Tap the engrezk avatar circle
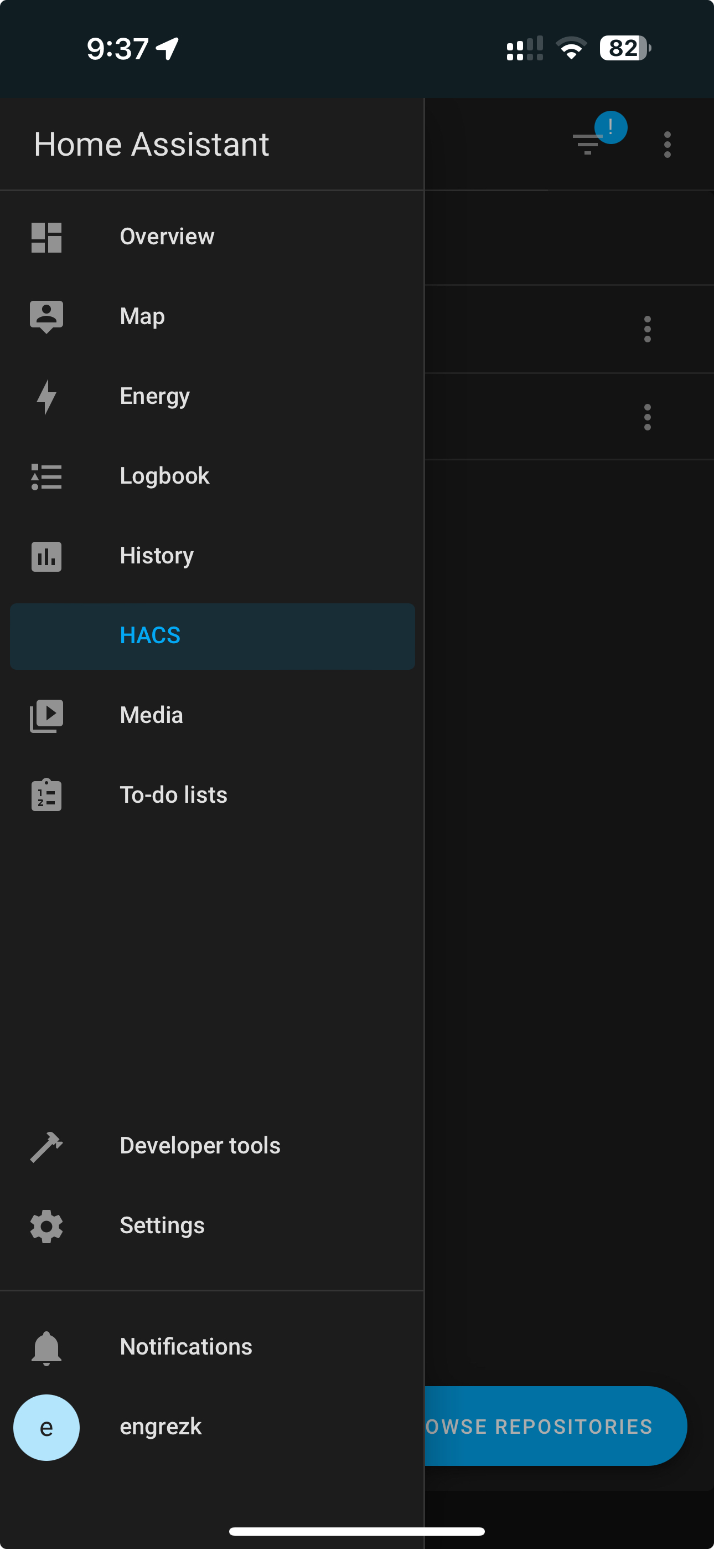The width and height of the screenshot is (714, 1549). [x=46, y=1427]
